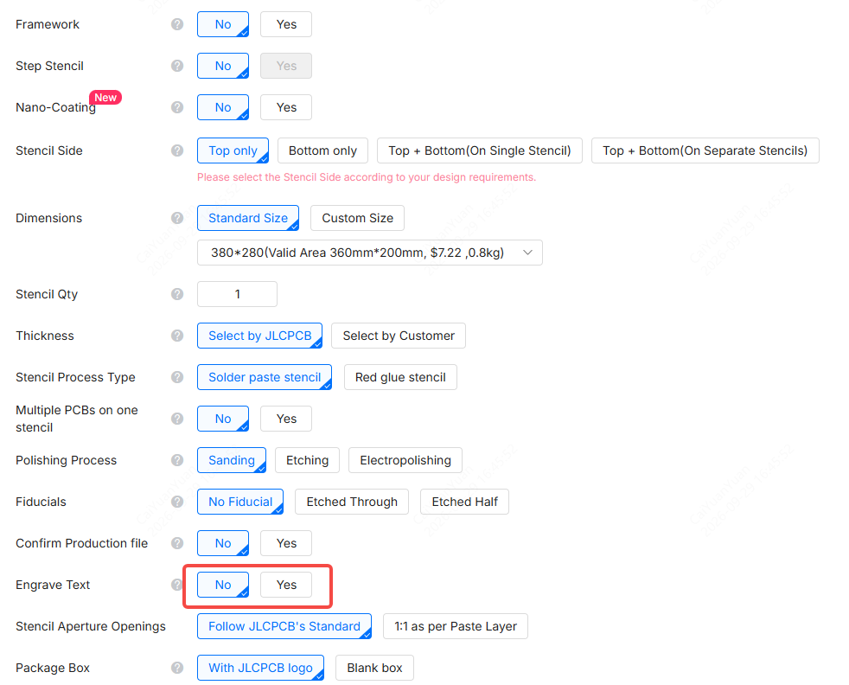Set Framework to Yes
Screen dimensions: 849x685
point(286,24)
